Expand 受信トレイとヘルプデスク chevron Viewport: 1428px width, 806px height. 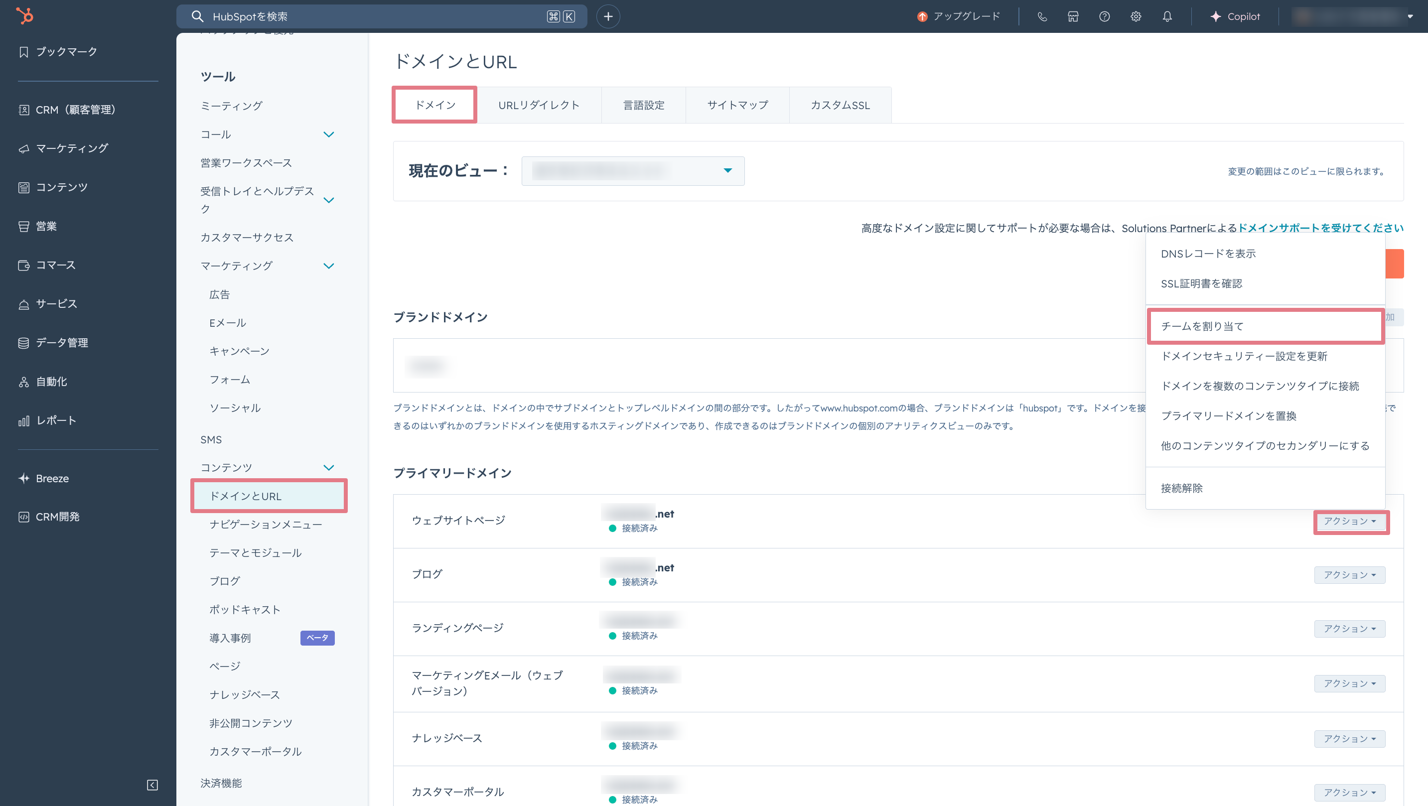[x=329, y=200]
